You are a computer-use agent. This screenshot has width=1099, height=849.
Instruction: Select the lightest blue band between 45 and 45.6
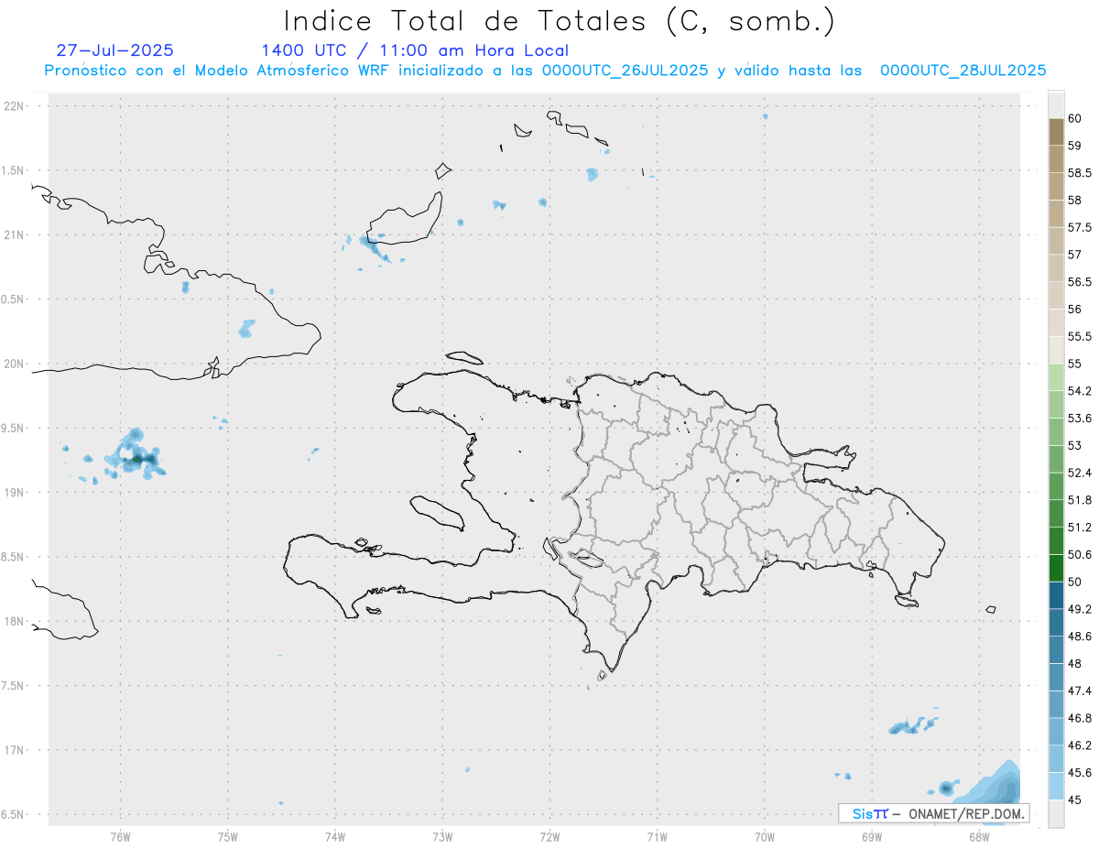tap(1056, 786)
